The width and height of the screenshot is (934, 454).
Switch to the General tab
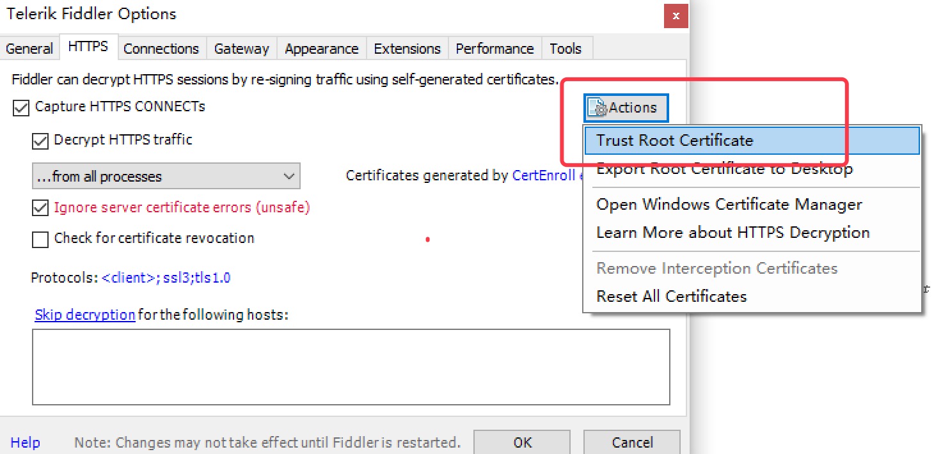point(29,49)
